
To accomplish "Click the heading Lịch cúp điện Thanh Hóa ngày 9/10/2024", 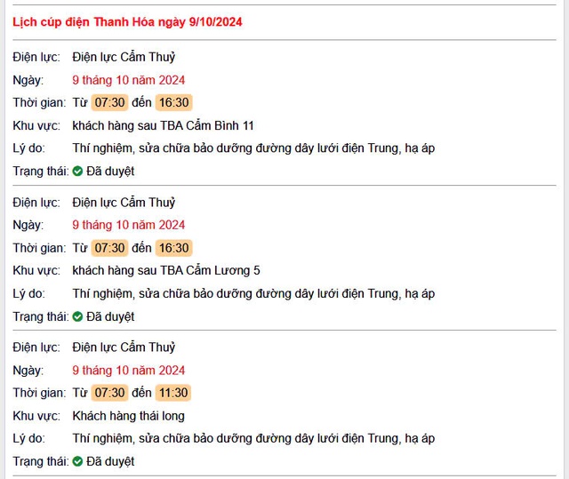I will [x=127, y=22].
